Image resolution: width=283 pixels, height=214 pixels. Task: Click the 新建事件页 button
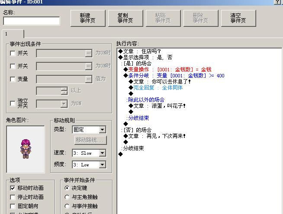pyautogui.click(x=88, y=18)
